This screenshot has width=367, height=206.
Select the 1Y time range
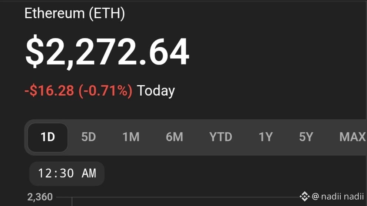click(266, 137)
